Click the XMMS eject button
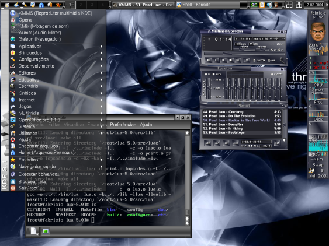 coord(247,60)
